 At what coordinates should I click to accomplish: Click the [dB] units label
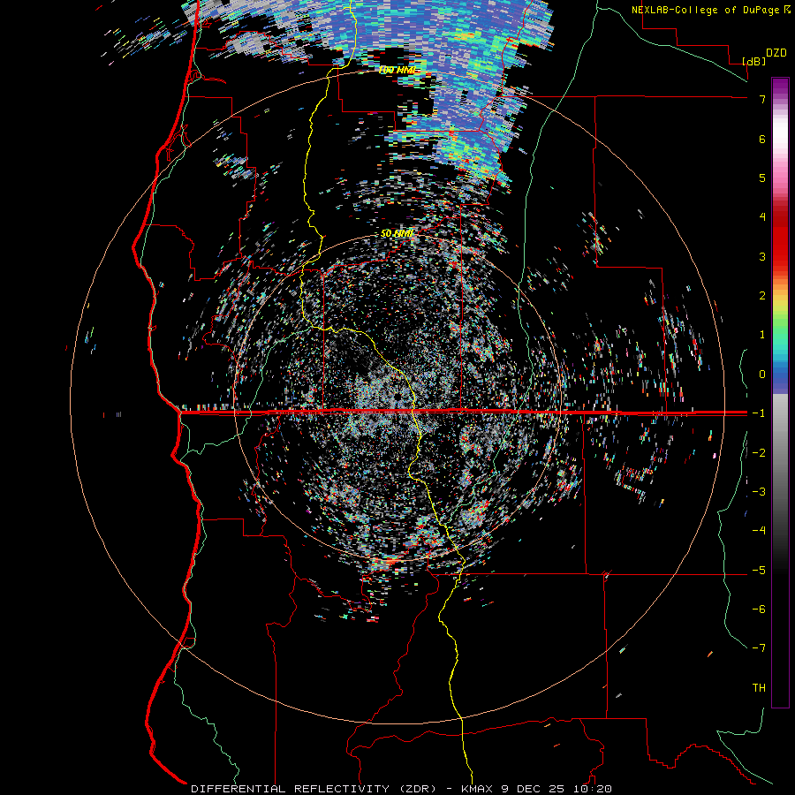click(x=753, y=61)
